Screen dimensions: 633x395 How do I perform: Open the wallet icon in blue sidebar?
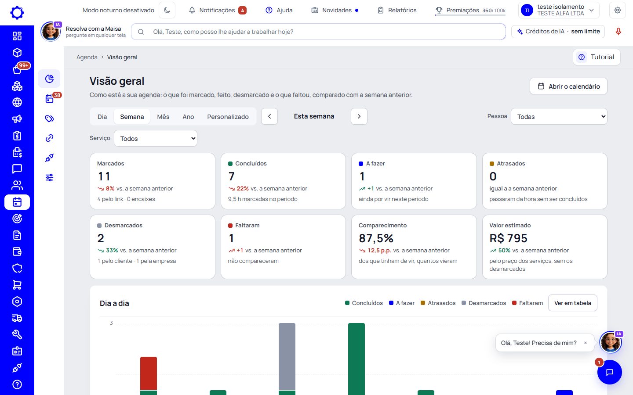coord(17,252)
